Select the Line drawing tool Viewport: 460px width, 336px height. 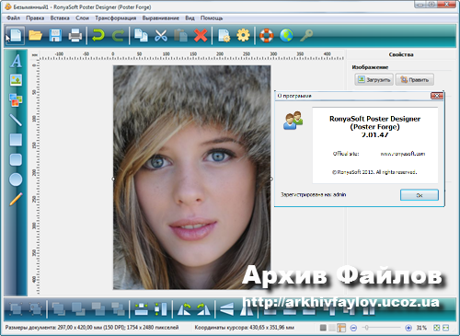tap(16, 120)
